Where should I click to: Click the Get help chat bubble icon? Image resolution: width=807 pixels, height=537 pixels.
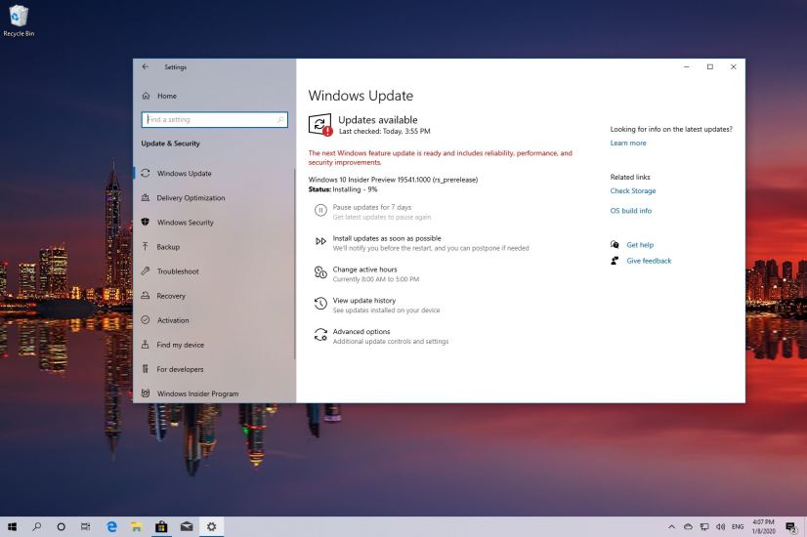pos(615,244)
